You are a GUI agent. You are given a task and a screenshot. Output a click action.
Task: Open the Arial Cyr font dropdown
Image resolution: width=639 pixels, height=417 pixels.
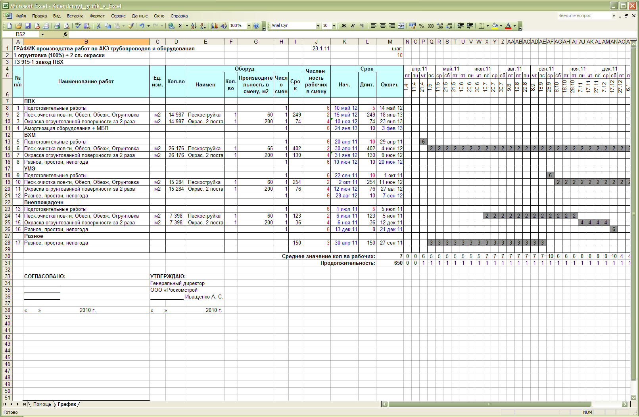(x=318, y=26)
